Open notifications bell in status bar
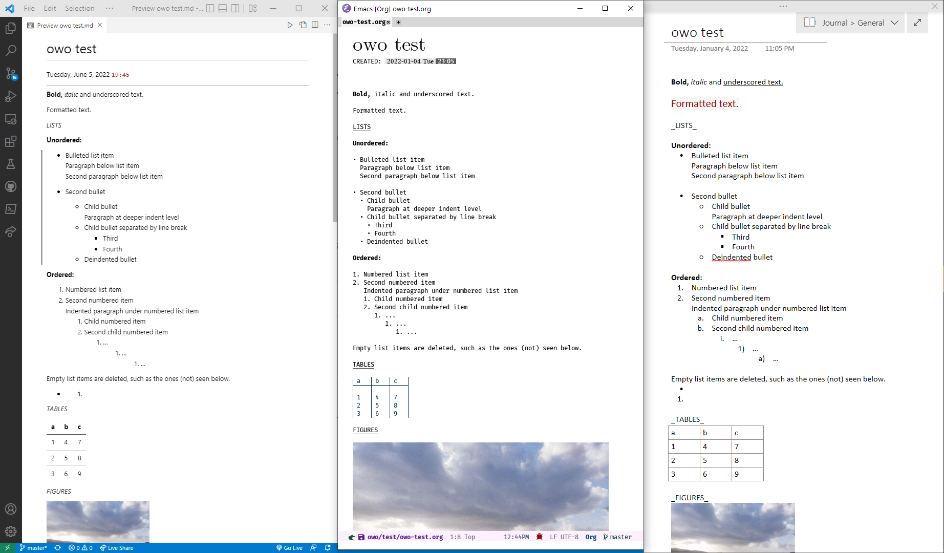The height and width of the screenshot is (553, 944). click(x=328, y=547)
